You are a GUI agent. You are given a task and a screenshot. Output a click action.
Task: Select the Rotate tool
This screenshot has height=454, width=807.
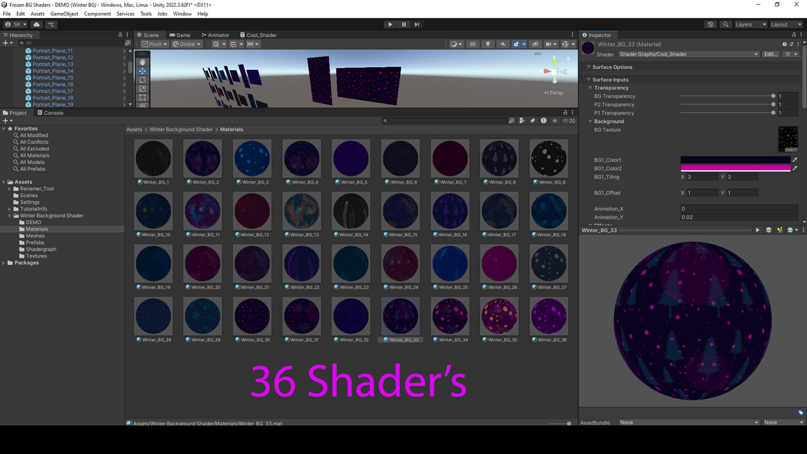[x=143, y=79]
